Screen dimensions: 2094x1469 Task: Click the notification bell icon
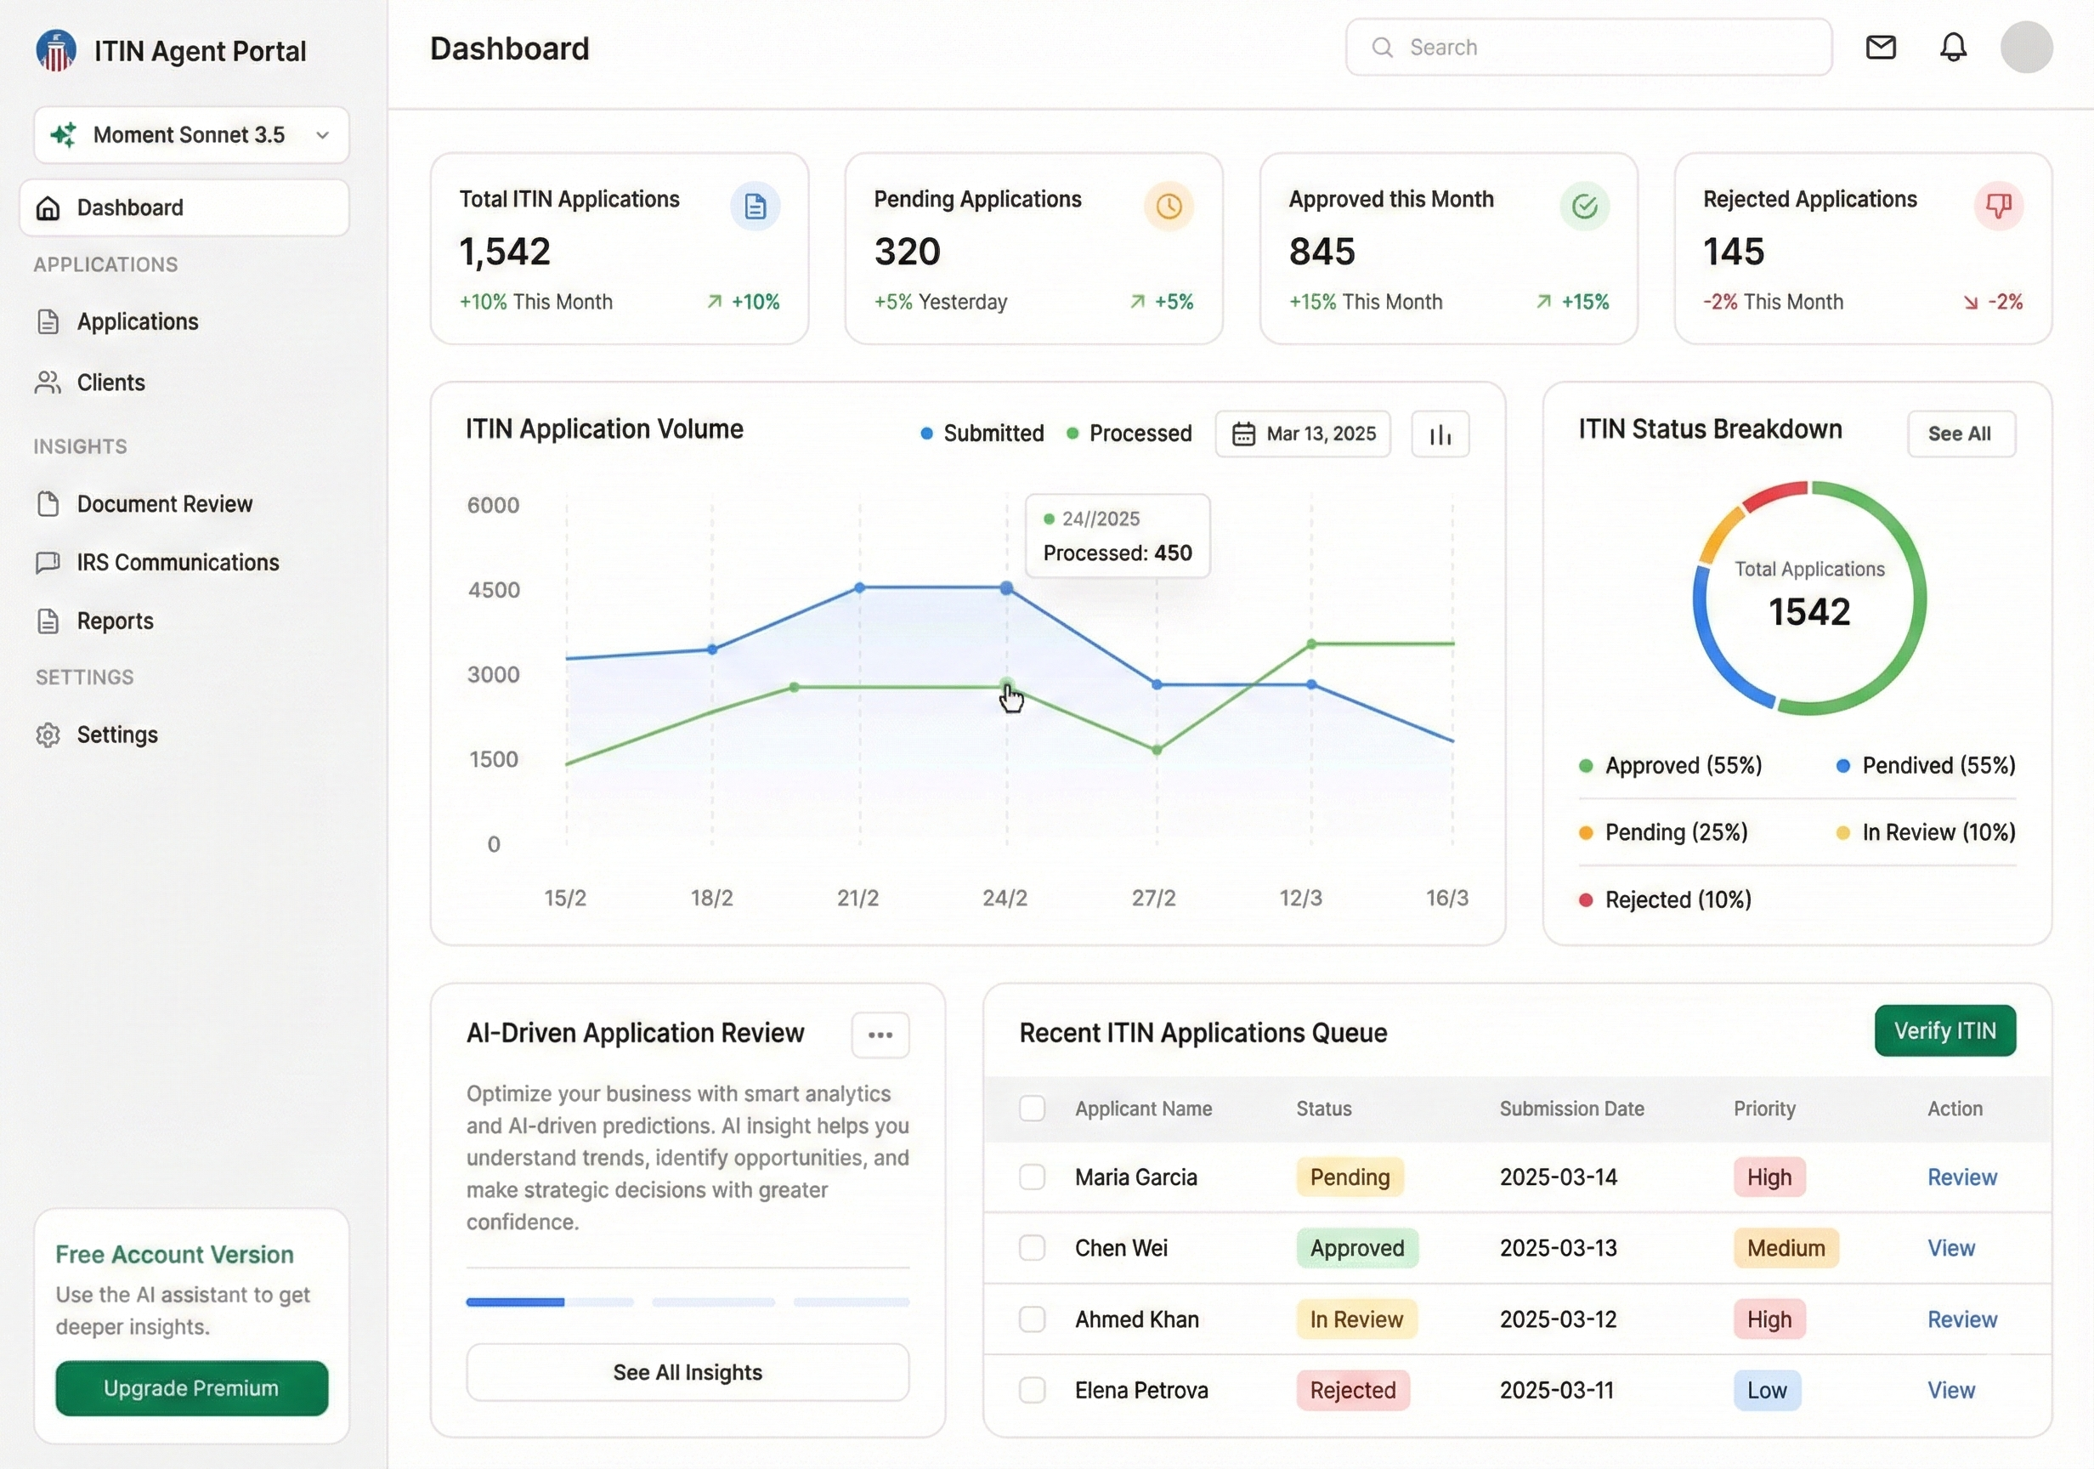pos(1953,48)
